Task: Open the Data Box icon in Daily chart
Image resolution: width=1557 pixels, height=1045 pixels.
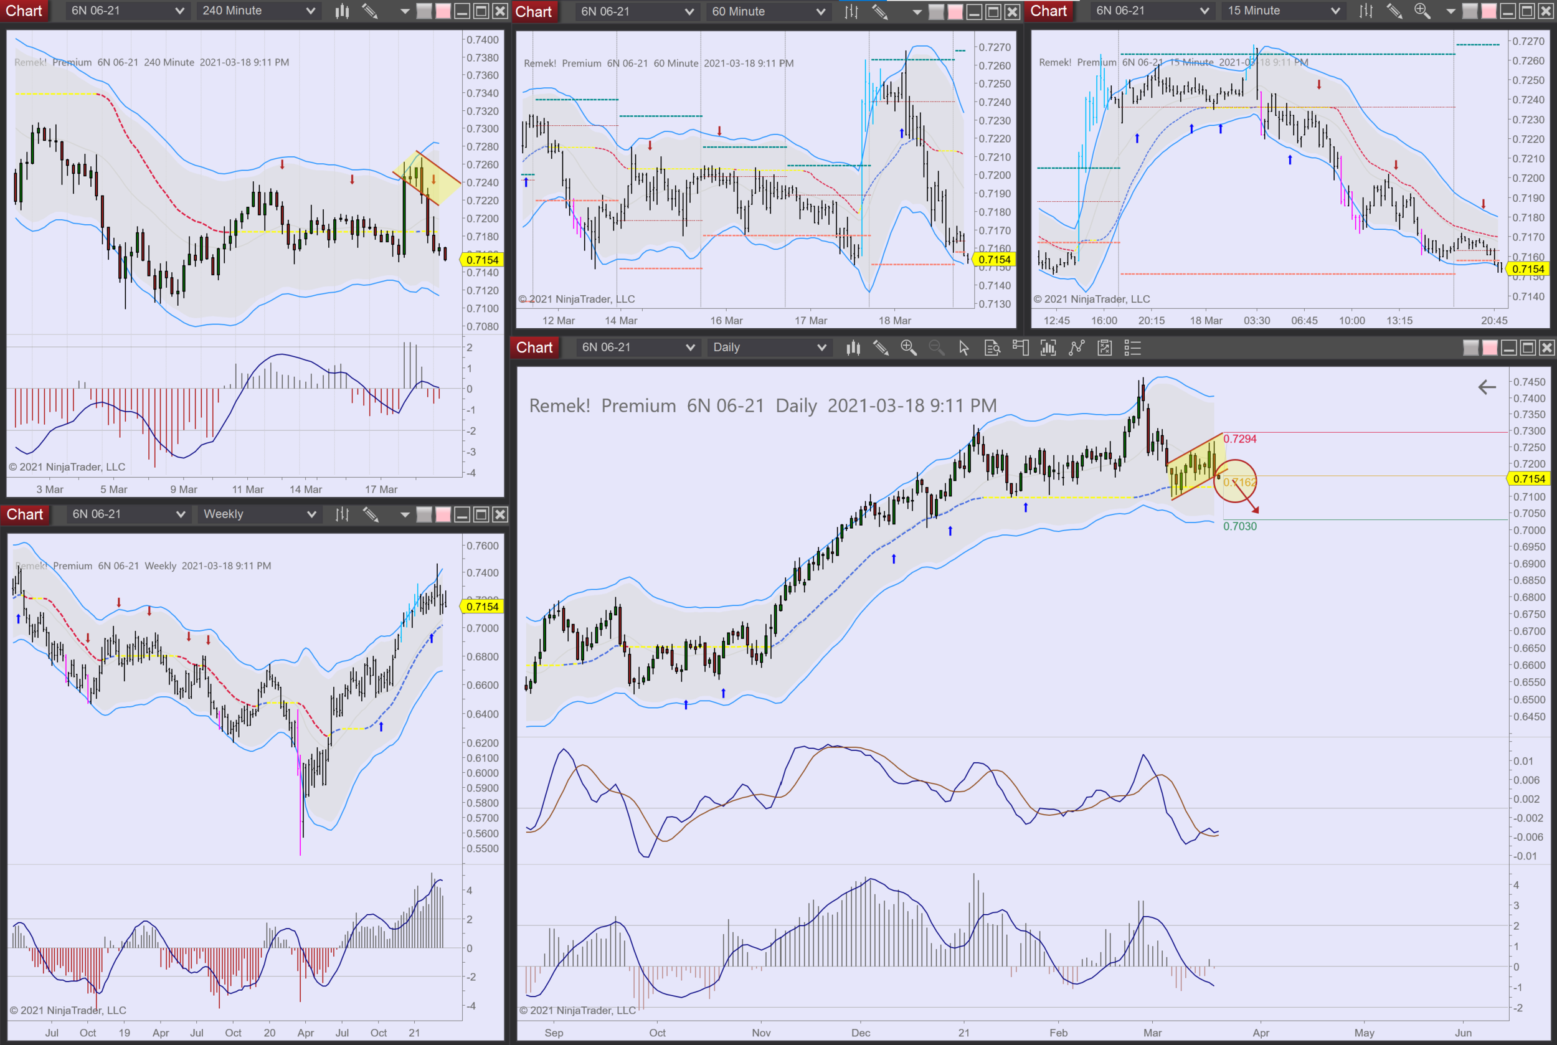Action: (x=991, y=348)
